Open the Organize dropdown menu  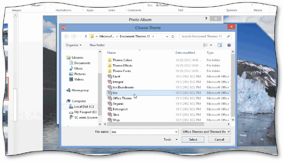pos(74,45)
